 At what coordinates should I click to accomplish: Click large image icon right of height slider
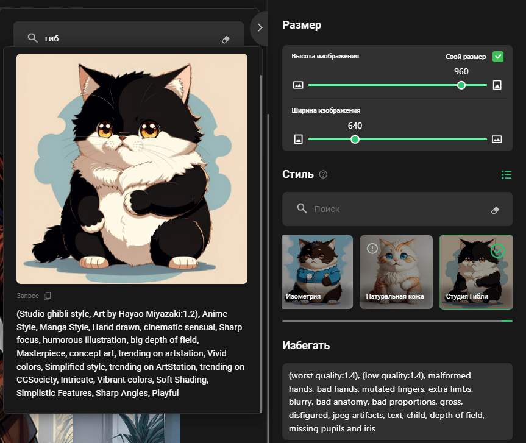coord(497,85)
